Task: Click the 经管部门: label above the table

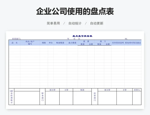Action: click(x=16, y=39)
